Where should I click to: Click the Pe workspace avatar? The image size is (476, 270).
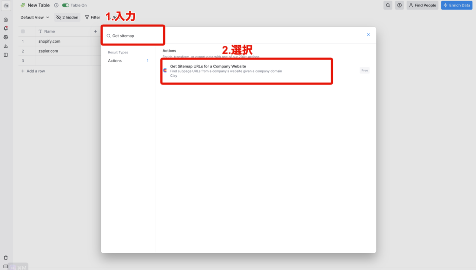tap(6, 6)
